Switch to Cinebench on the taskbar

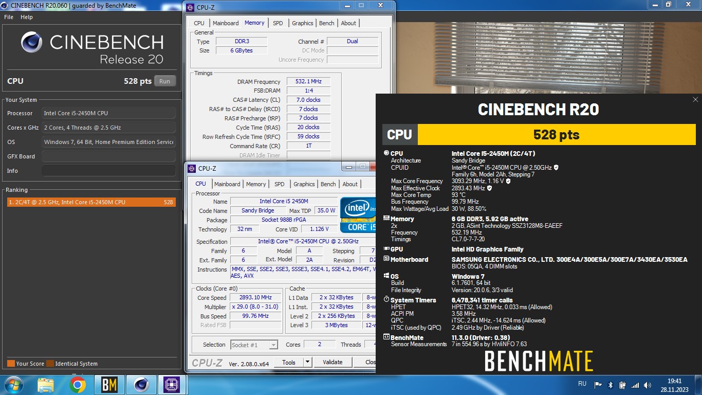click(141, 385)
